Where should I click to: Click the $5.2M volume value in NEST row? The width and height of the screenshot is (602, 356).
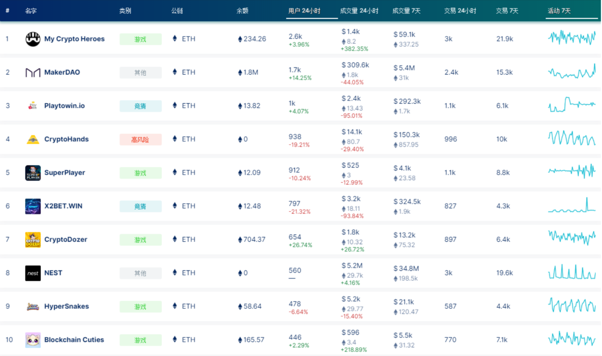(352, 266)
